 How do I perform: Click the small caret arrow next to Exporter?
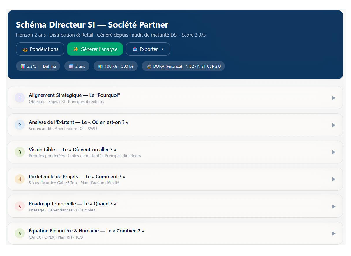coord(162,49)
